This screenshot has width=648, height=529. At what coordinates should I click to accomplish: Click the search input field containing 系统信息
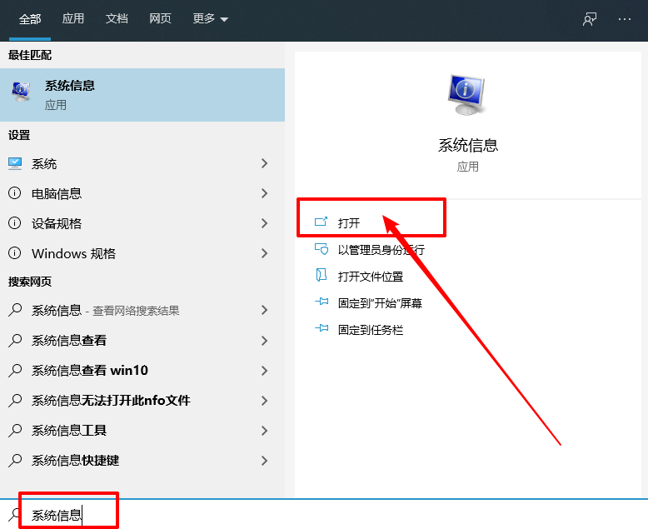coord(250,515)
